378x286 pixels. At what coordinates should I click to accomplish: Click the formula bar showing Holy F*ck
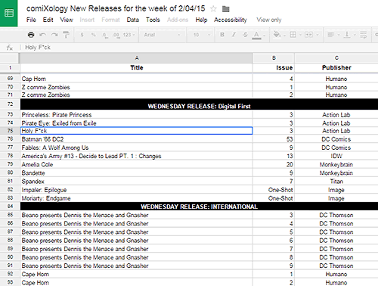[x=199, y=48]
